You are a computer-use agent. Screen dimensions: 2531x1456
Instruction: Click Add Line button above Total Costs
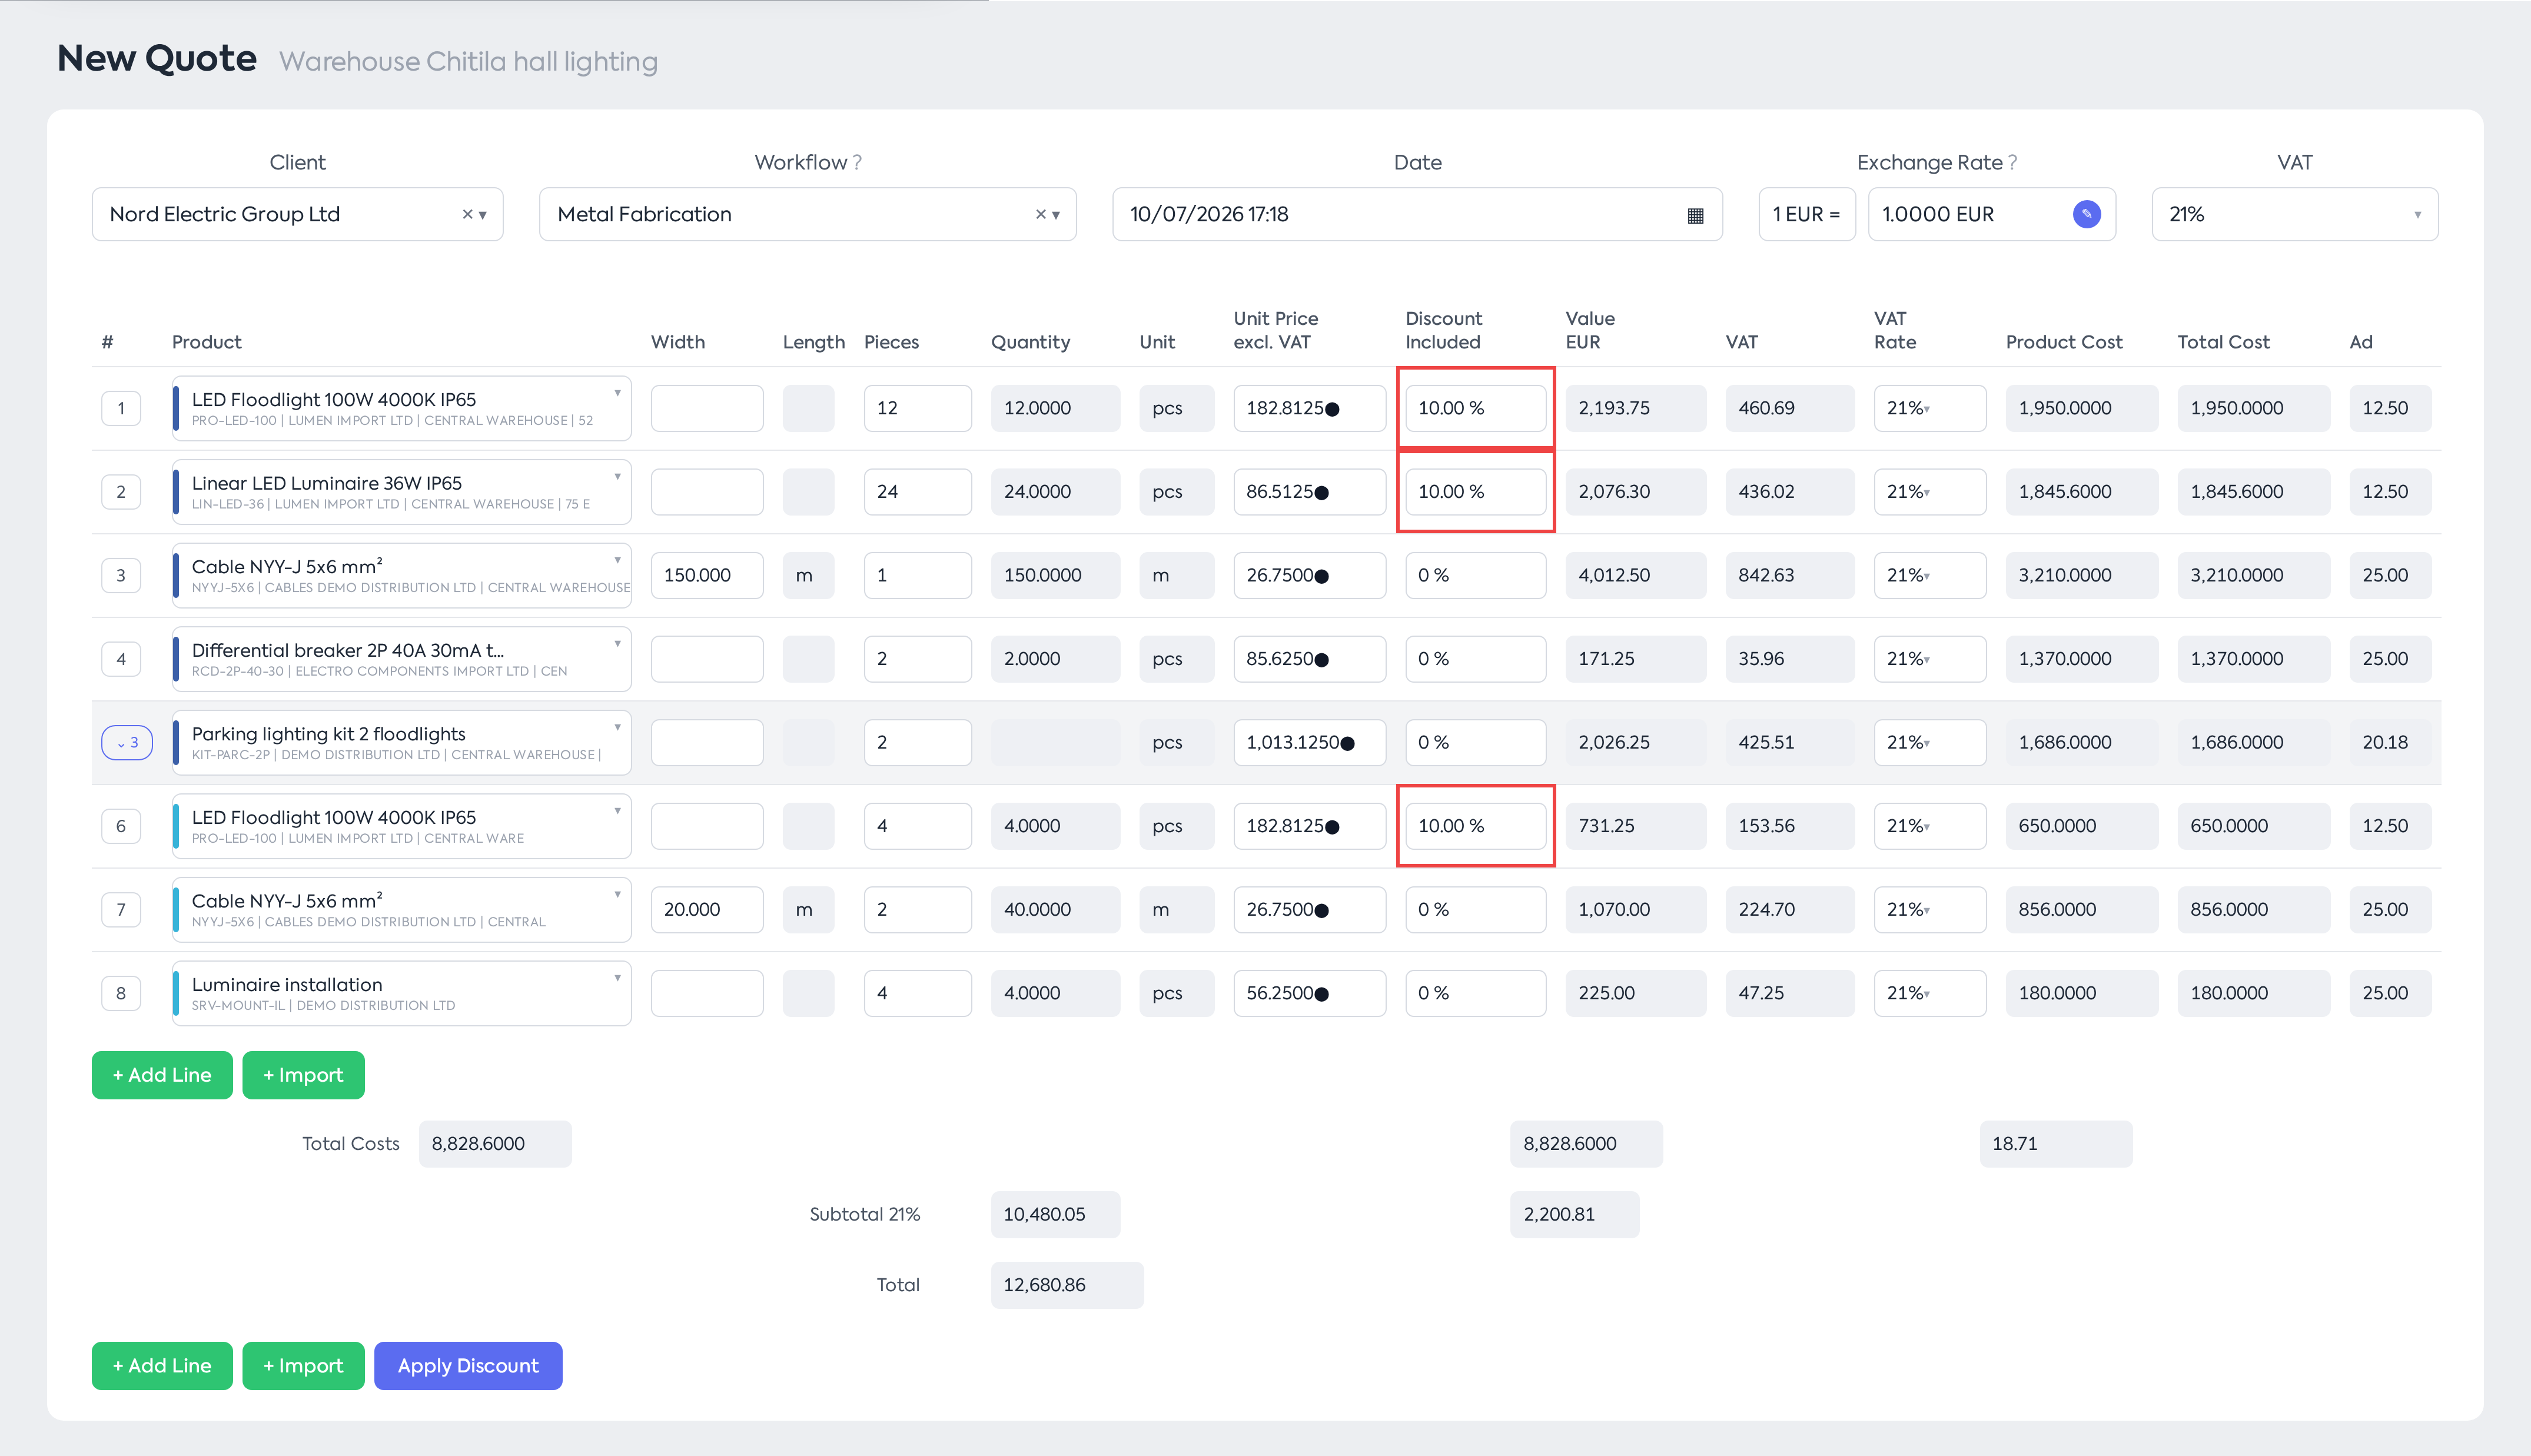[x=162, y=1075]
